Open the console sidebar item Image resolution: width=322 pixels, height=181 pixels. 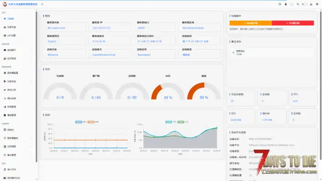pyautogui.click(x=9, y=130)
